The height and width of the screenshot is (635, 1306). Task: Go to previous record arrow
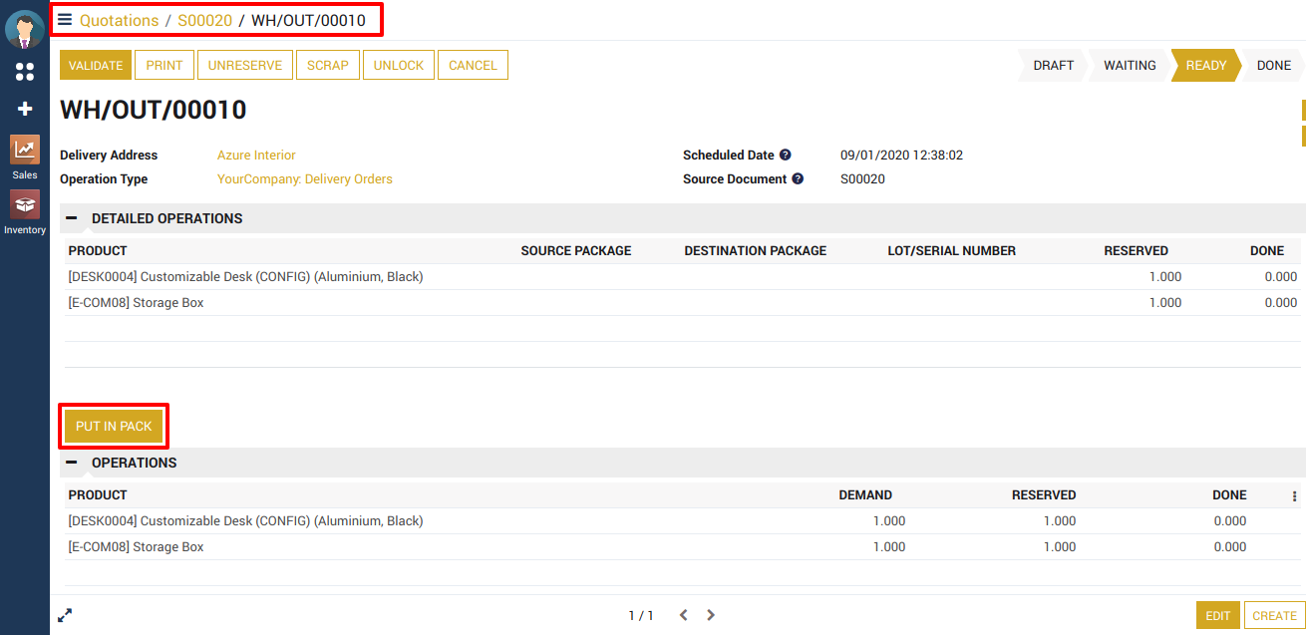(683, 615)
